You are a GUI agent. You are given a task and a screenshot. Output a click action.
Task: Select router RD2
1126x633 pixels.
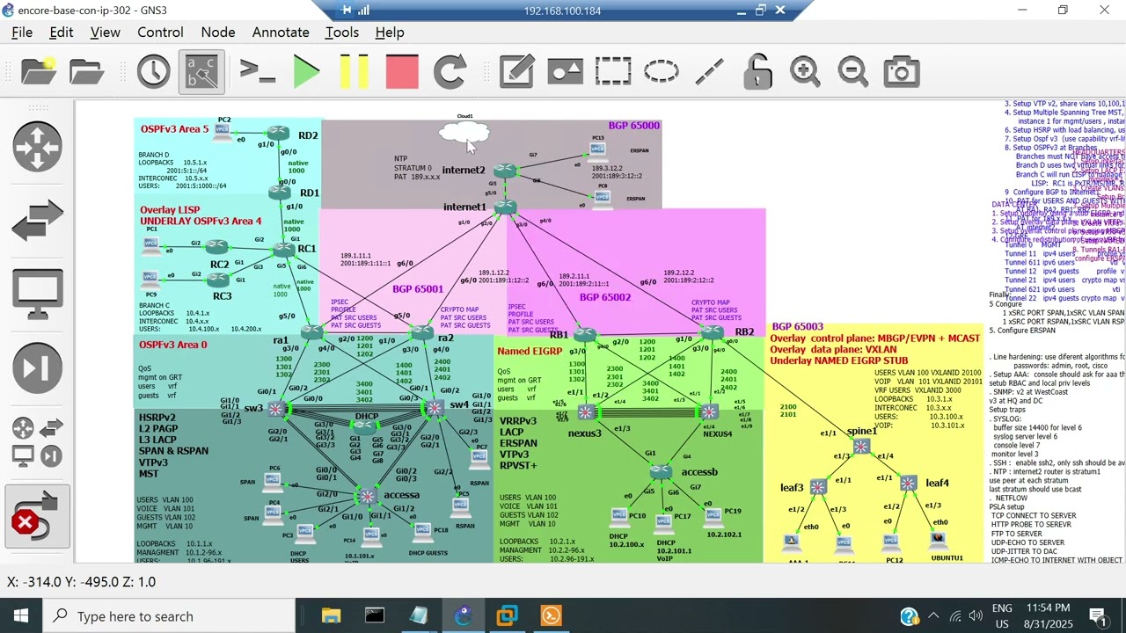(x=279, y=133)
